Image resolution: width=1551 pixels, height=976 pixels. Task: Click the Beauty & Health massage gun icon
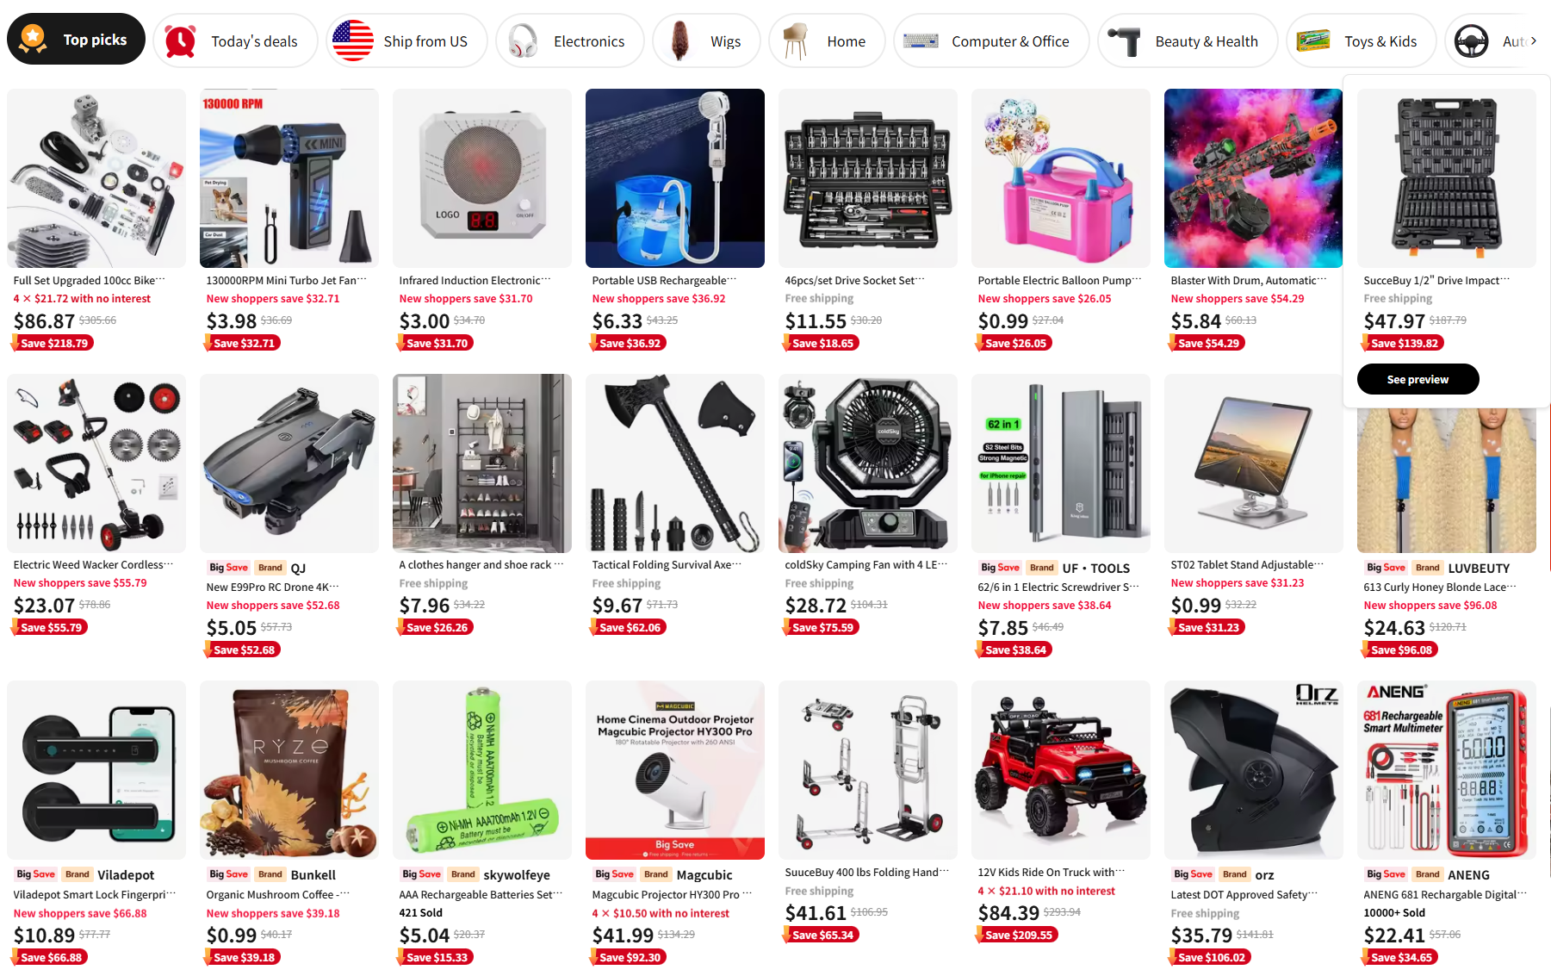(x=1124, y=40)
